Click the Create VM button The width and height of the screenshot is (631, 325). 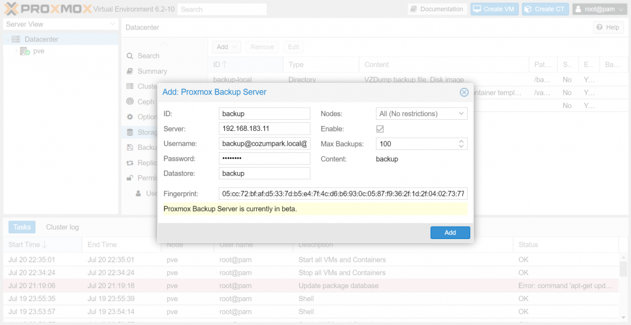click(495, 9)
